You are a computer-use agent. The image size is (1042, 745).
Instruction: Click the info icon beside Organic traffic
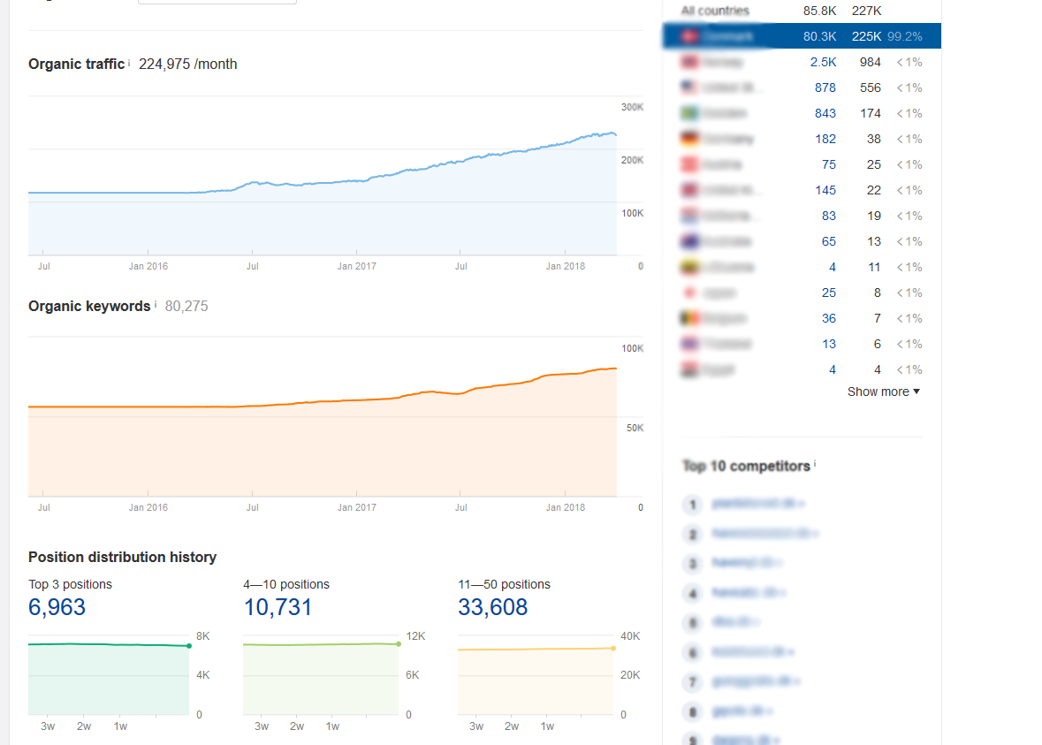(x=129, y=63)
